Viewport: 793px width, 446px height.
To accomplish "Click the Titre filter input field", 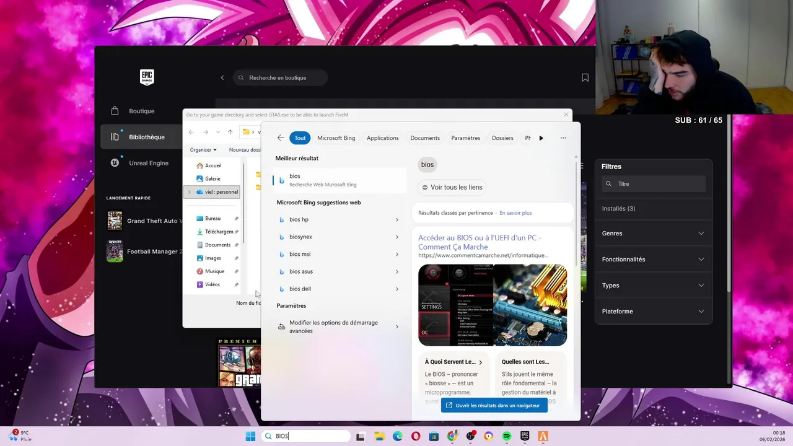I will tap(654, 184).
